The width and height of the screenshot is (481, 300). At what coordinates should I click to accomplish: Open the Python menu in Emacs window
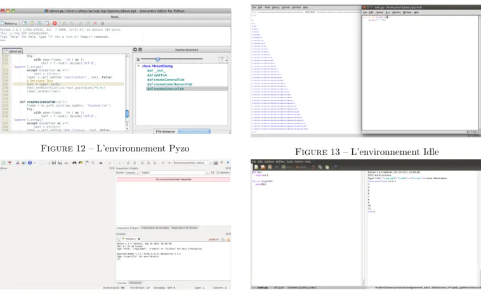(x=298, y=162)
